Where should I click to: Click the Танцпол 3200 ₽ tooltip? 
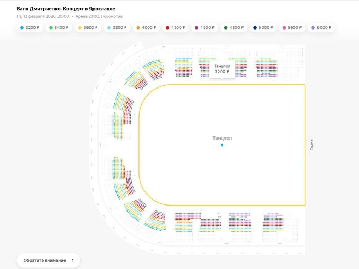point(222,69)
